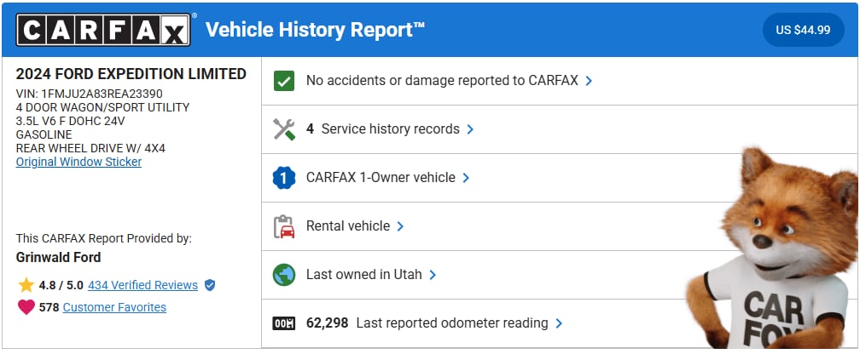Click the rental vehicle clipboard icon

coord(284,226)
